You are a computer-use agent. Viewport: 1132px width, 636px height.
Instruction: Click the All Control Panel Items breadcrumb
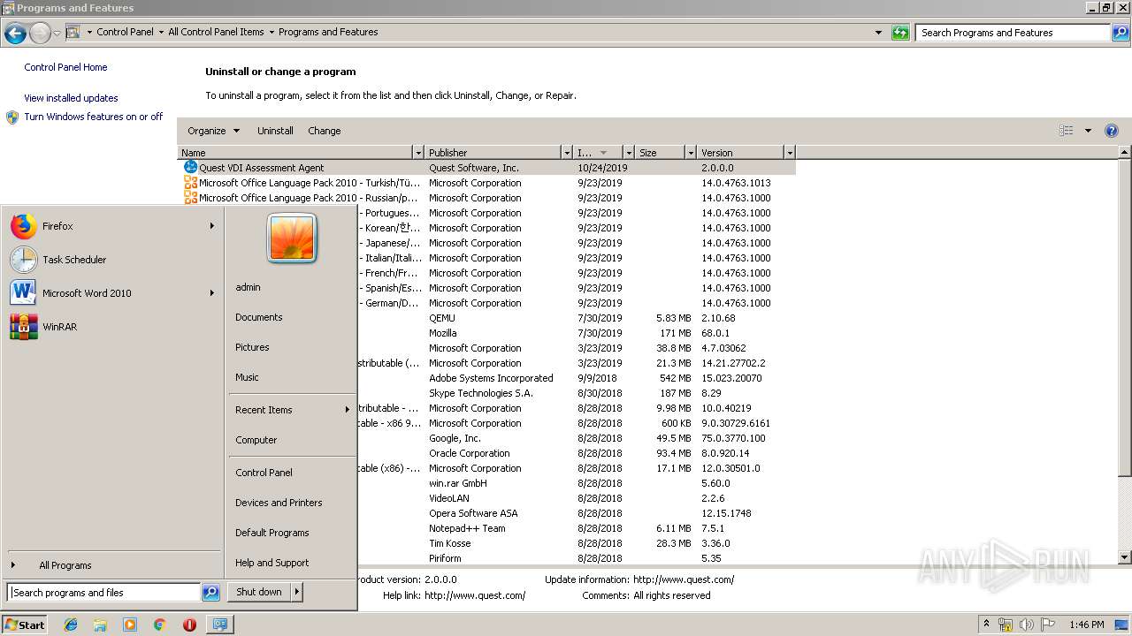pyautogui.click(x=216, y=32)
